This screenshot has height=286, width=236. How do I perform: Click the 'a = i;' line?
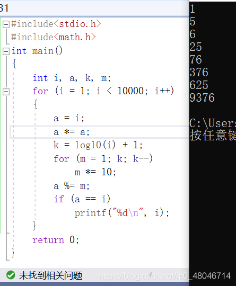69,118
